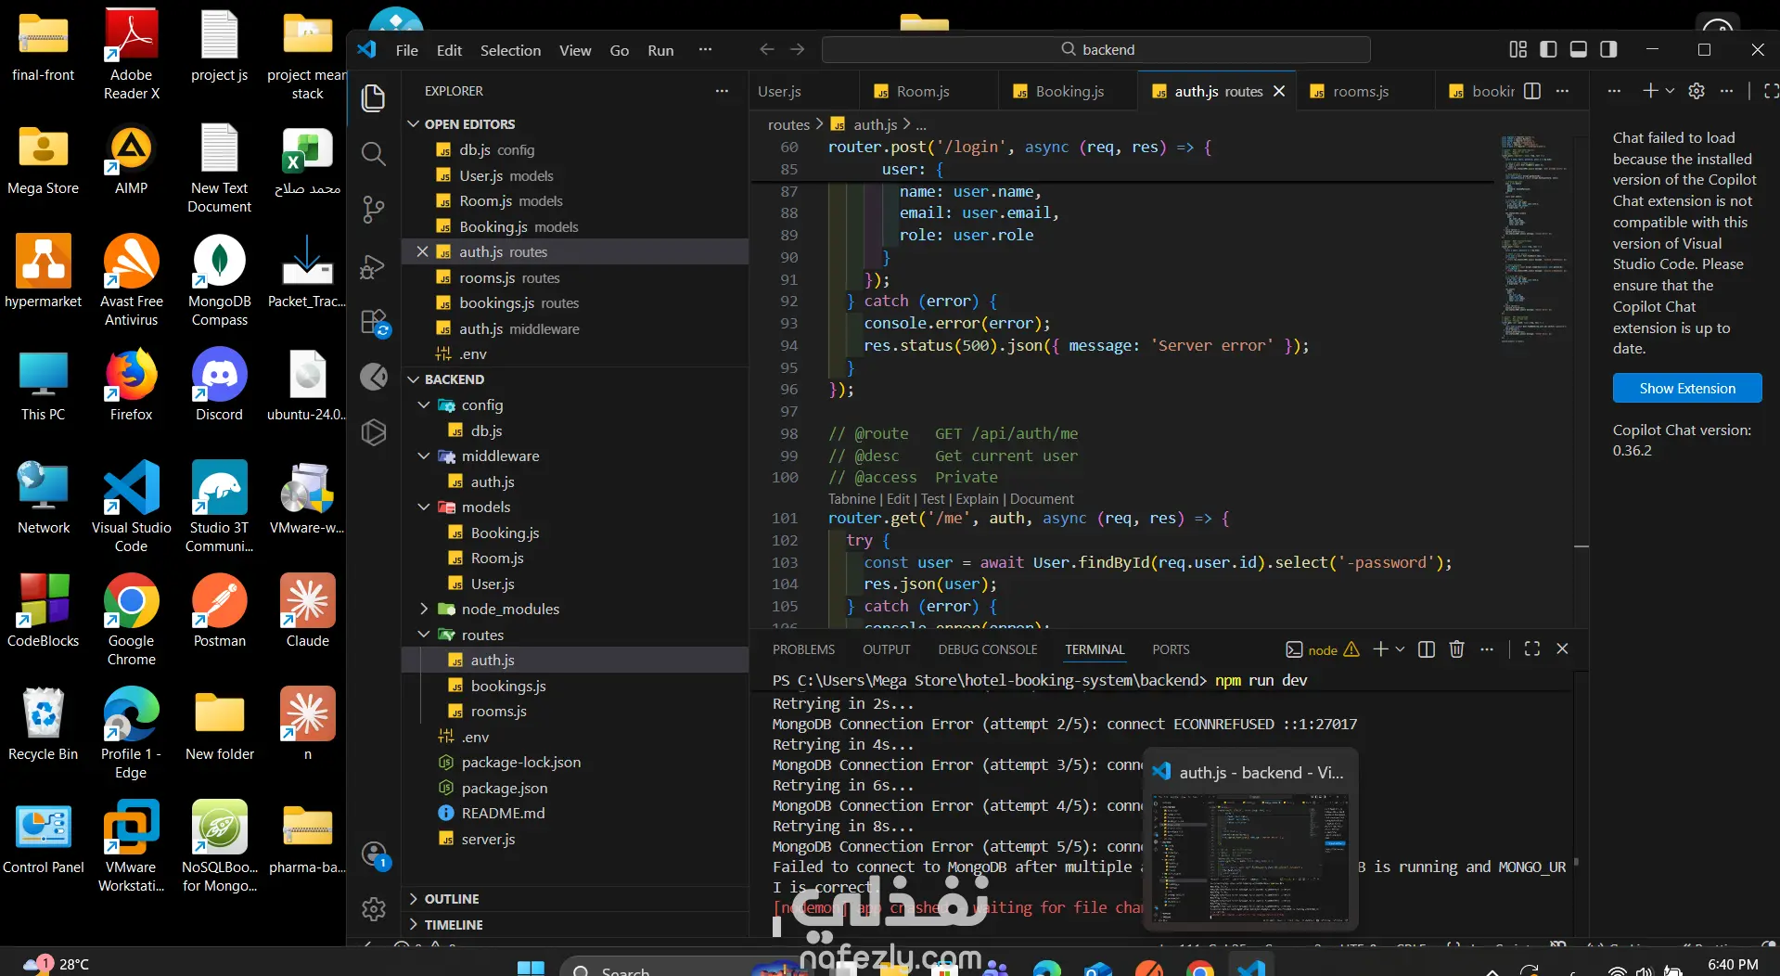Click the Manage gear icon in activity bar

tap(374, 909)
